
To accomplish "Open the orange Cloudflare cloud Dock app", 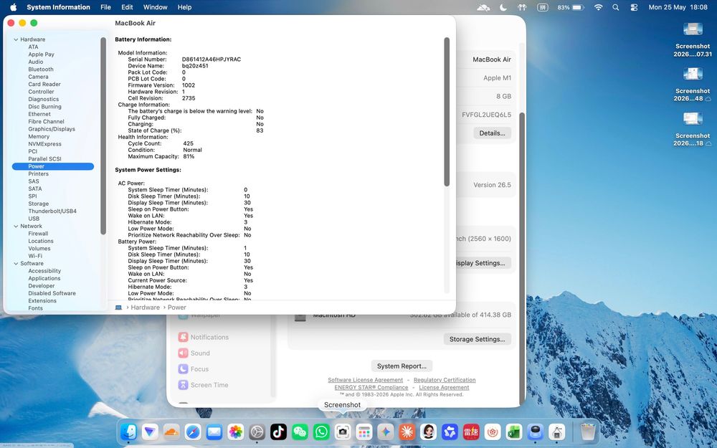I will pos(171,432).
